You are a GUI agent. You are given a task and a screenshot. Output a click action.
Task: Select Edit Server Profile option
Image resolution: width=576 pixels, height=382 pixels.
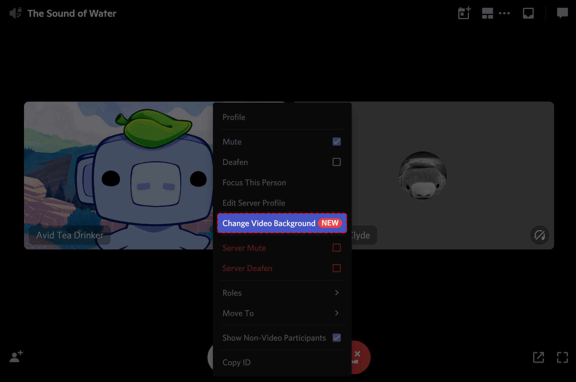tap(254, 202)
